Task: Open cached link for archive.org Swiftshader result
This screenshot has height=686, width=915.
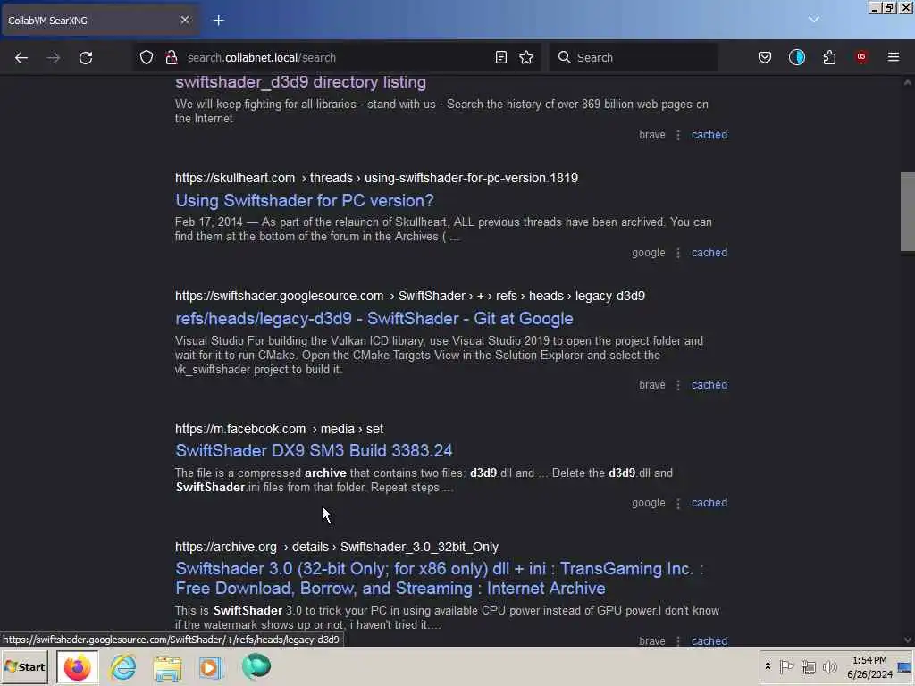Action: [x=709, y=640]
